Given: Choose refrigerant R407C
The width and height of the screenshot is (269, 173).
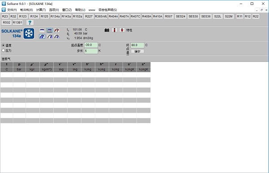Looking at the screenshot, I should (x=135, y=17).
